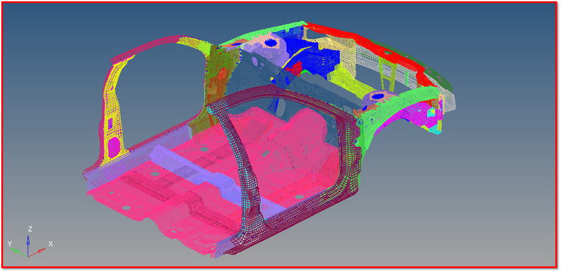The image size is (561, 272).
Task: Select the magenta patch inside yellow left pillar
Action: coord(114,147)
